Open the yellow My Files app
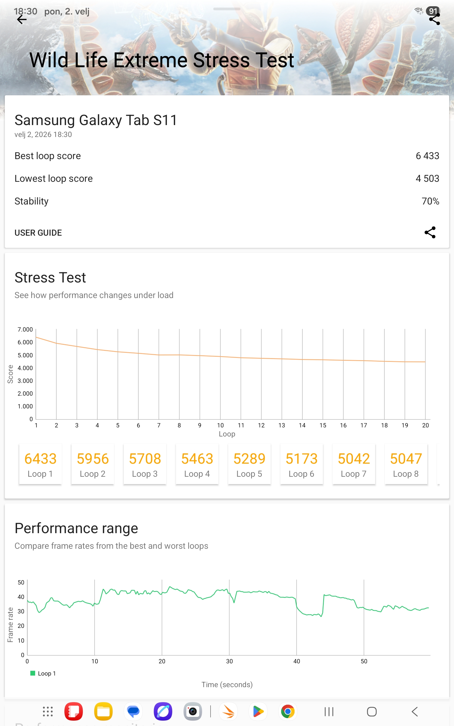Viewport: 454px width, 726px height. [x=103, y=711]
